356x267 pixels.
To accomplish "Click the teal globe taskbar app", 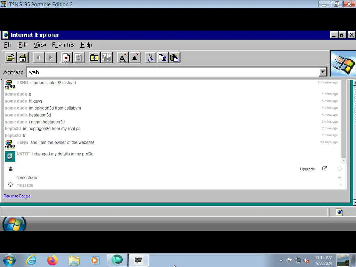I will click(x=117, y=260).
